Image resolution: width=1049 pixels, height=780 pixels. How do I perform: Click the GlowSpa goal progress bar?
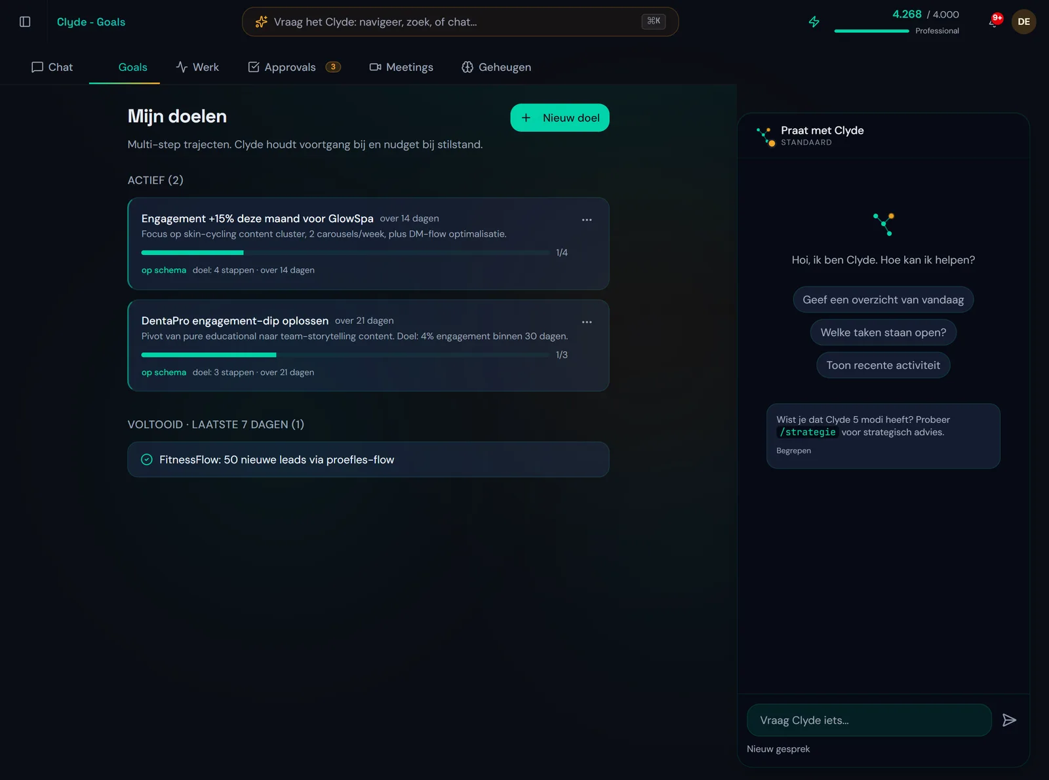[x=346, y=253]
